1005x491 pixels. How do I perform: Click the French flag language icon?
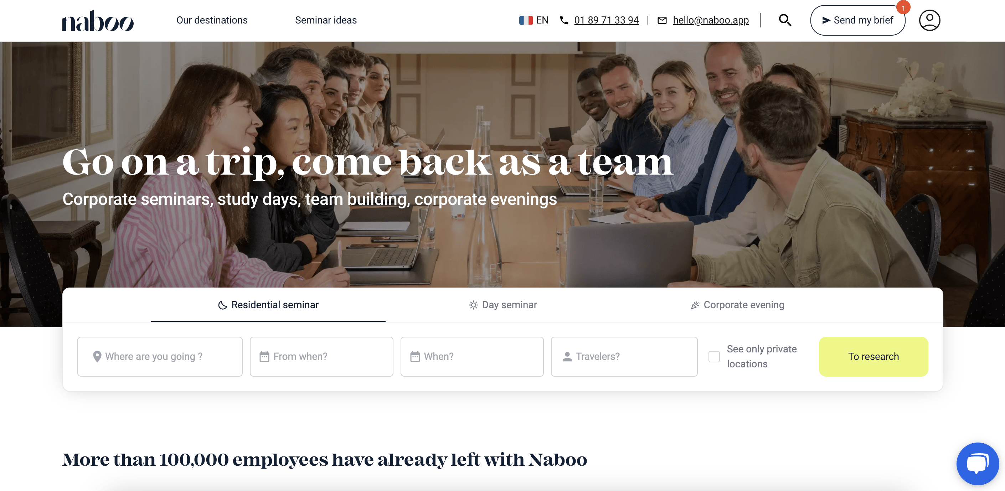[526, 20]
